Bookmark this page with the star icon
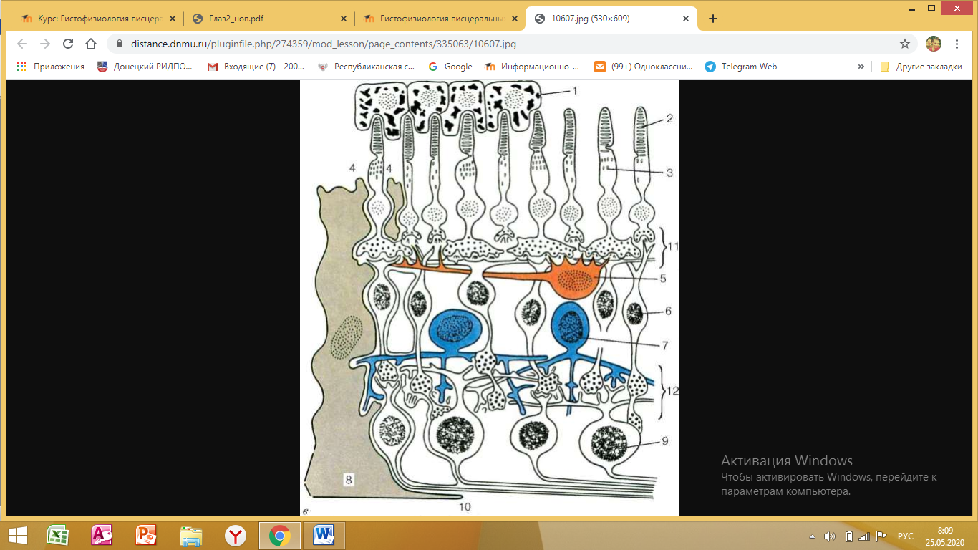 click(x=905, y=44)
